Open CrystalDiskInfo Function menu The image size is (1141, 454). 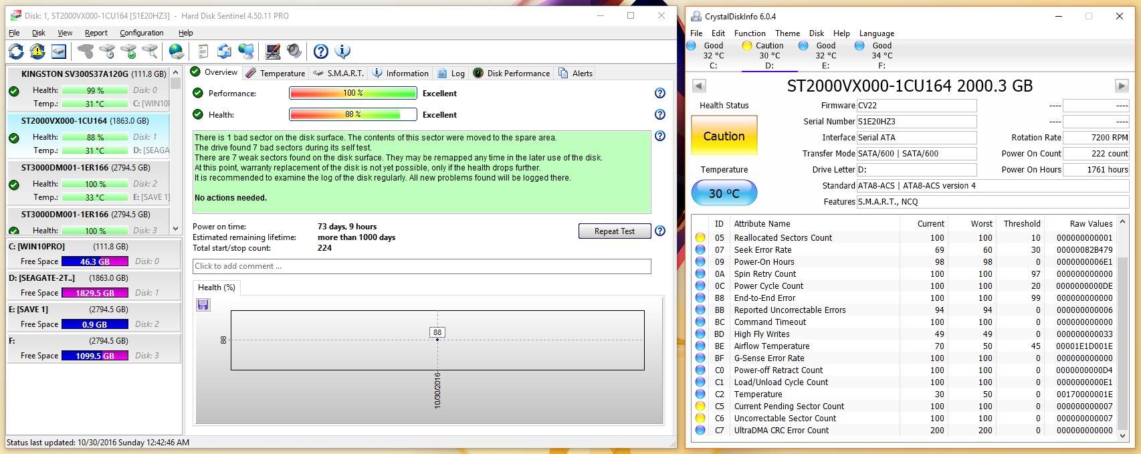click(x=750, y=33)
